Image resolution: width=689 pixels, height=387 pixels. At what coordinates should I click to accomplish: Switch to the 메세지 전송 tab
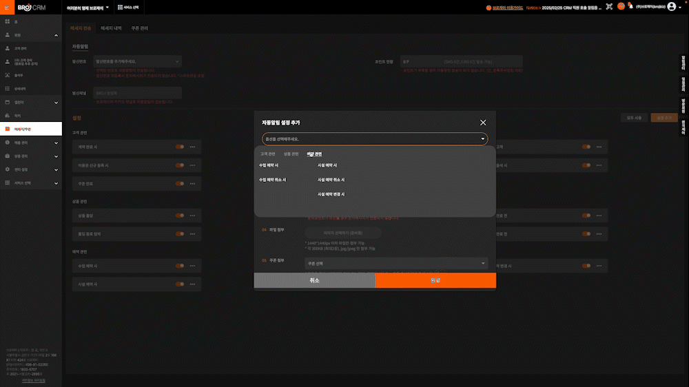tap(81, 28)
